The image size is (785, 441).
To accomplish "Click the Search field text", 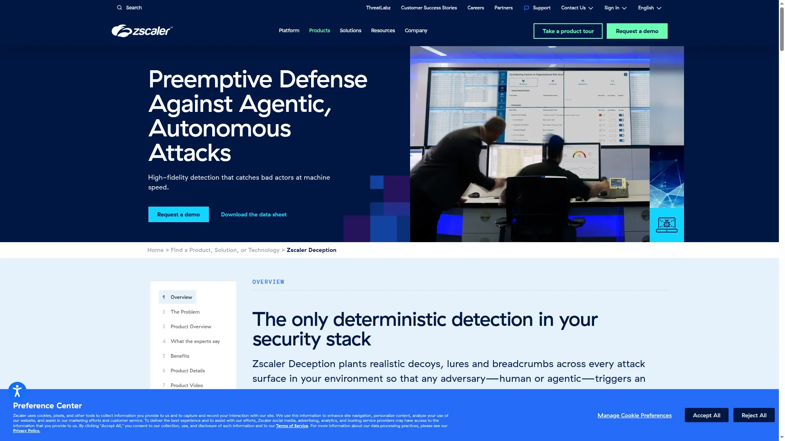I will [134, 8].
